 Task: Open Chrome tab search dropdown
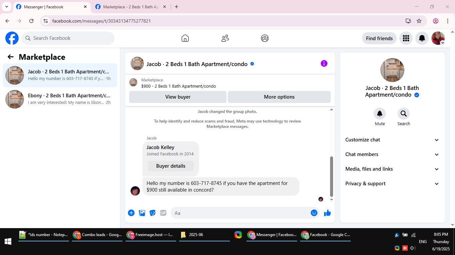point(7,7)
